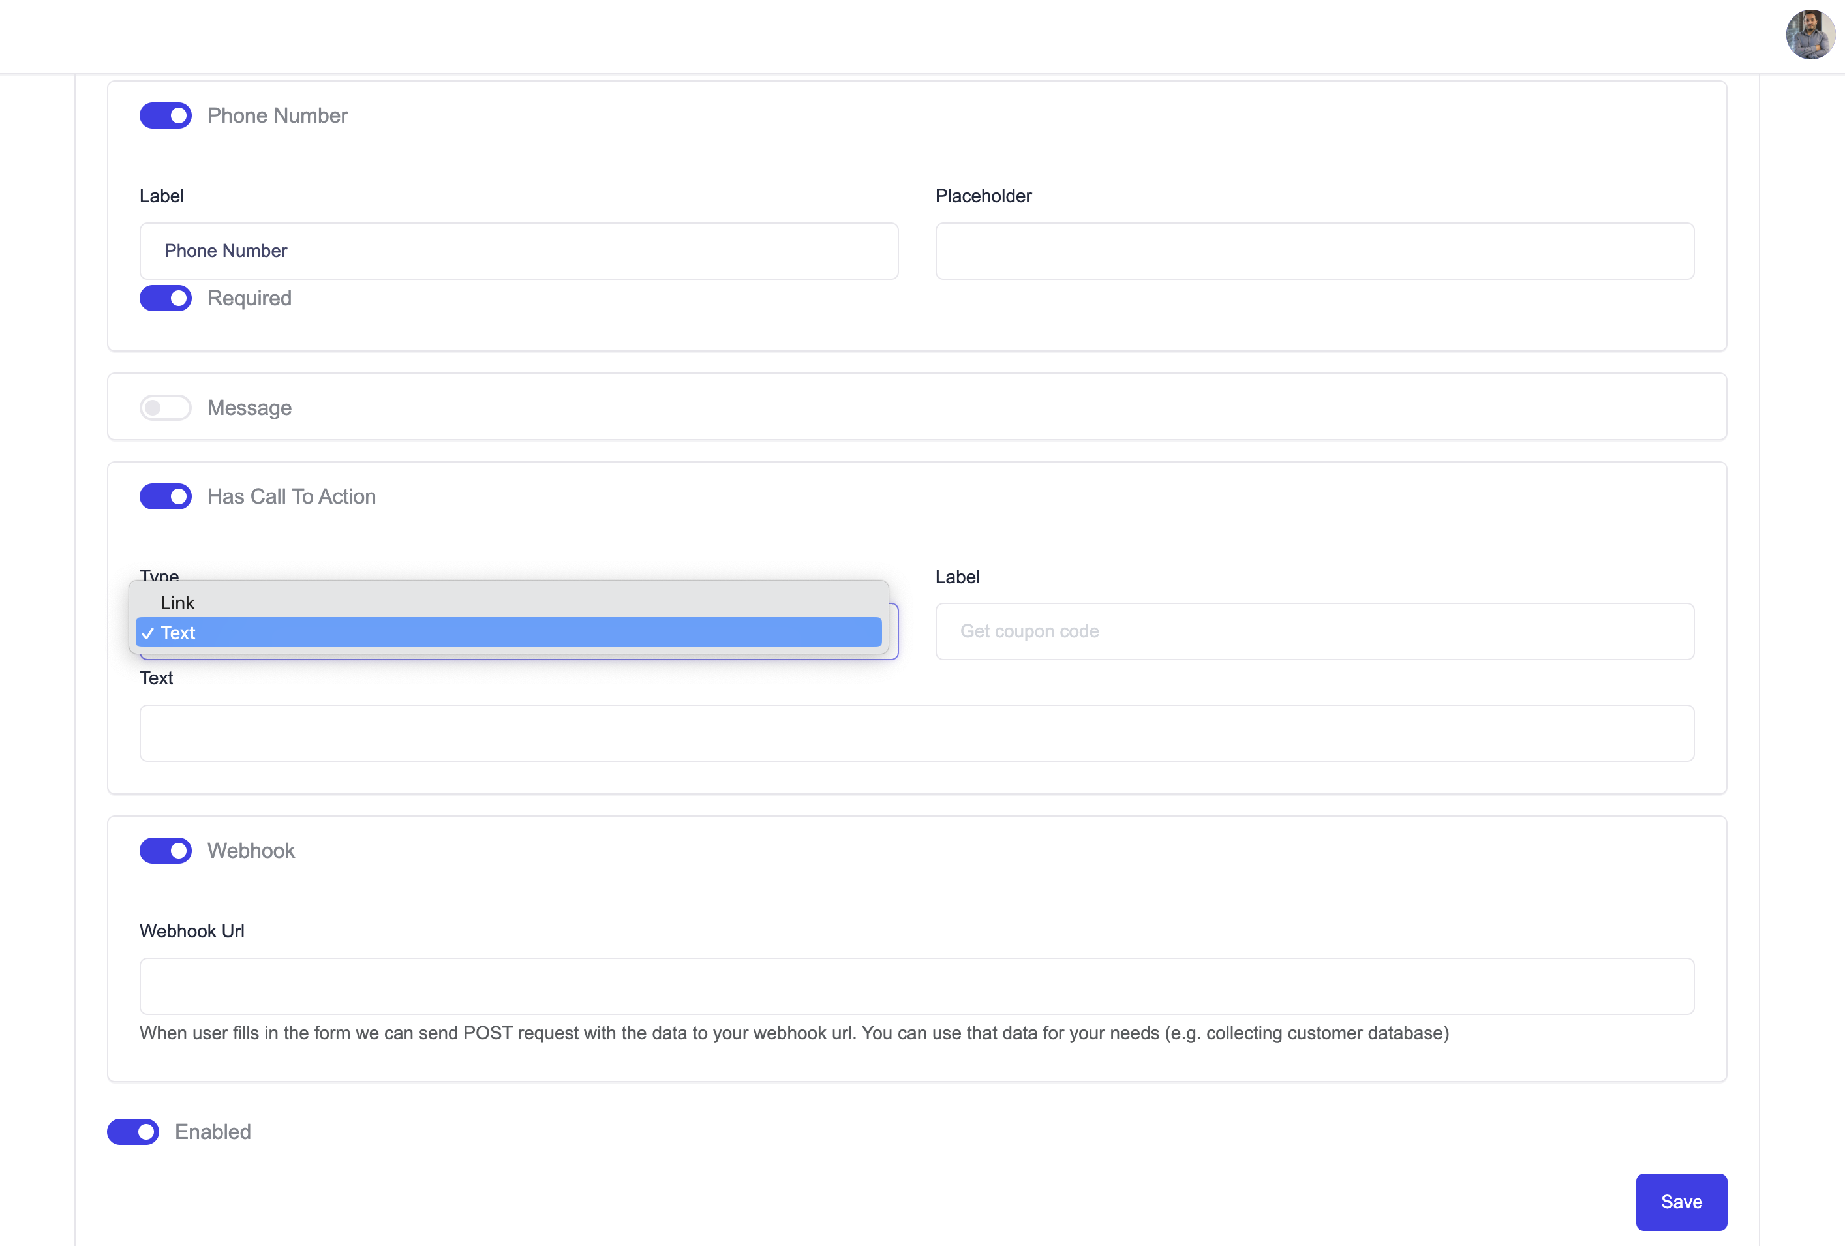
Task: Click the Webhook Url input field
Action: [x=917, y=986]
